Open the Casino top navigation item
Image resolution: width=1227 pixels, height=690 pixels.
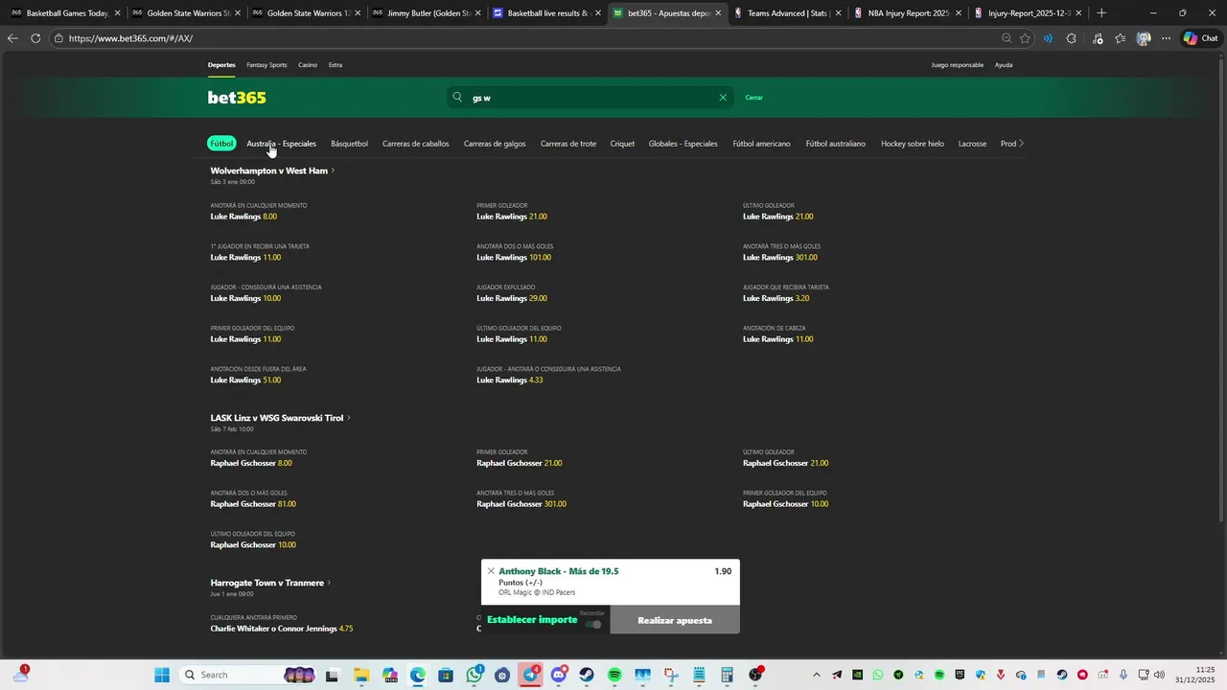click(x=307, y=65)
